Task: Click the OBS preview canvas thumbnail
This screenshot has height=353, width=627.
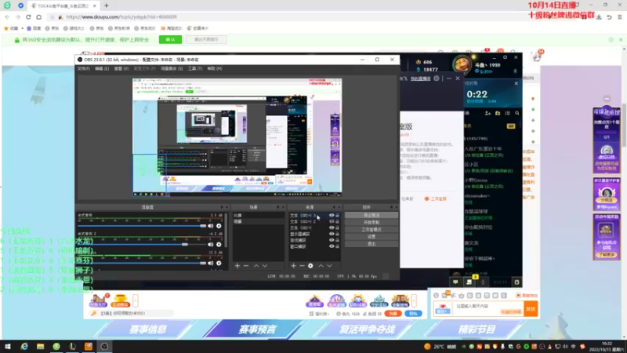Action: tap(237, 137)
